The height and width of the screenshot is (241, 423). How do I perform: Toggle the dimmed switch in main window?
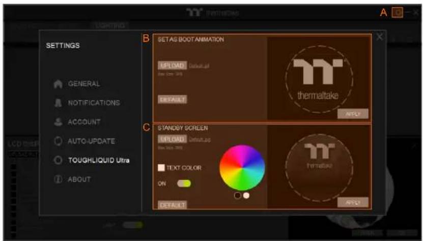coord(132,225)
